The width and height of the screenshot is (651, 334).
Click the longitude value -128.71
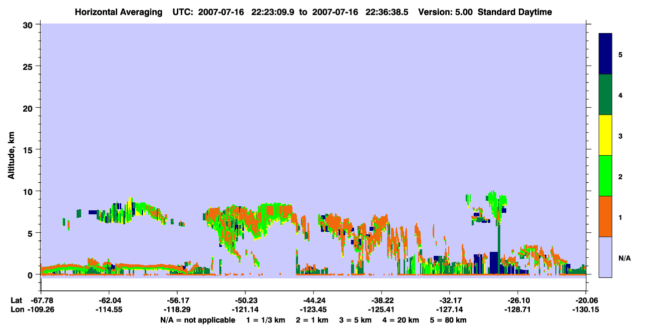point(518,310)
